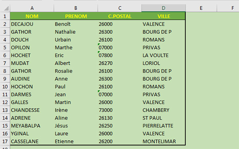Click the NOM header cell
The image size is (239, 149).
[x=32, y=16]
